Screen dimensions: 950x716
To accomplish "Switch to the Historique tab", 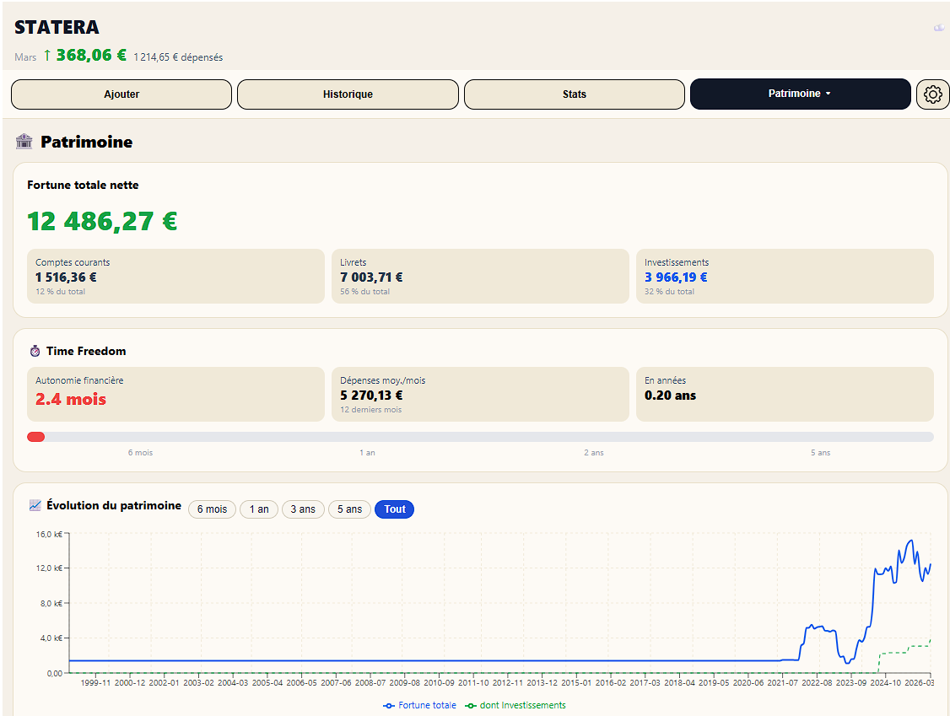I will click(348, 94).
